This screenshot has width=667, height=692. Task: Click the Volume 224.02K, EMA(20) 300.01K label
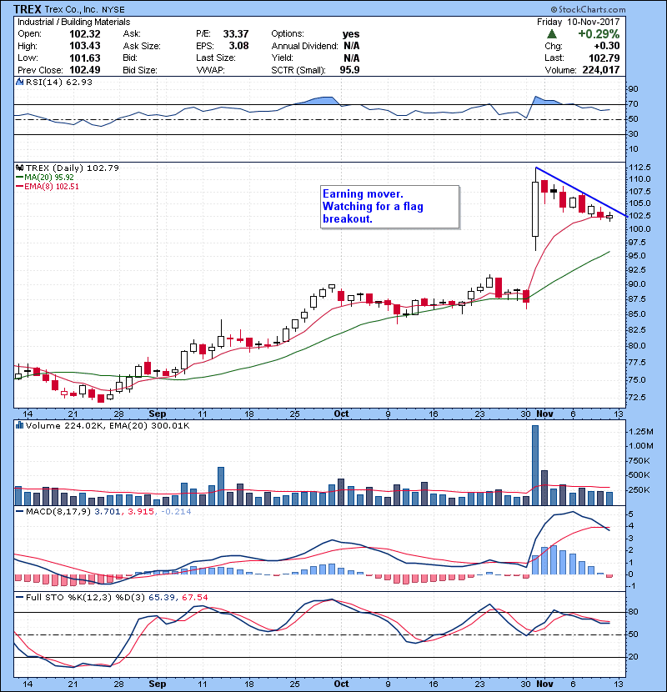coord(108,426)
